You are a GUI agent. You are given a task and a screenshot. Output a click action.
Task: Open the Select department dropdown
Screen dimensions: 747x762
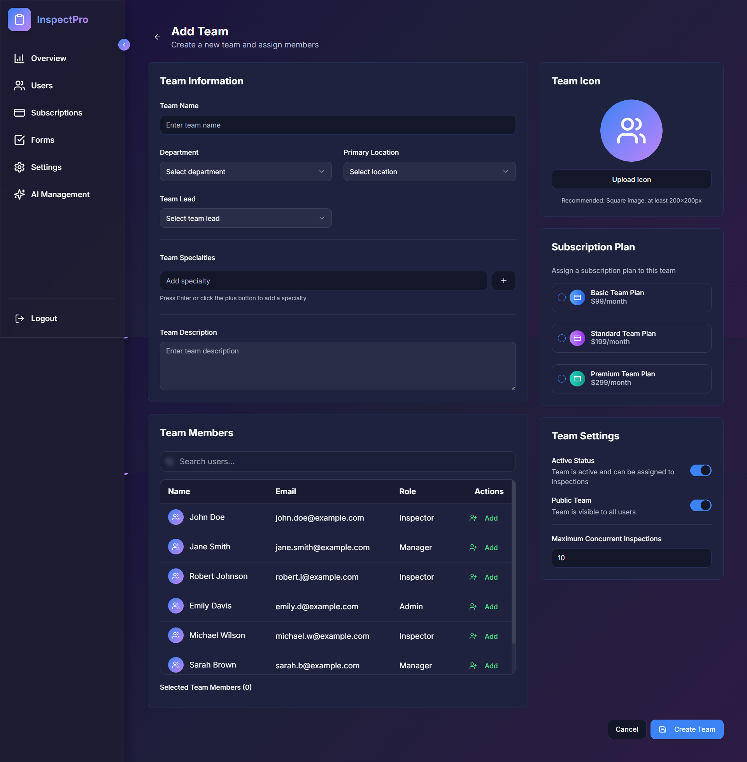pos(245,172)
